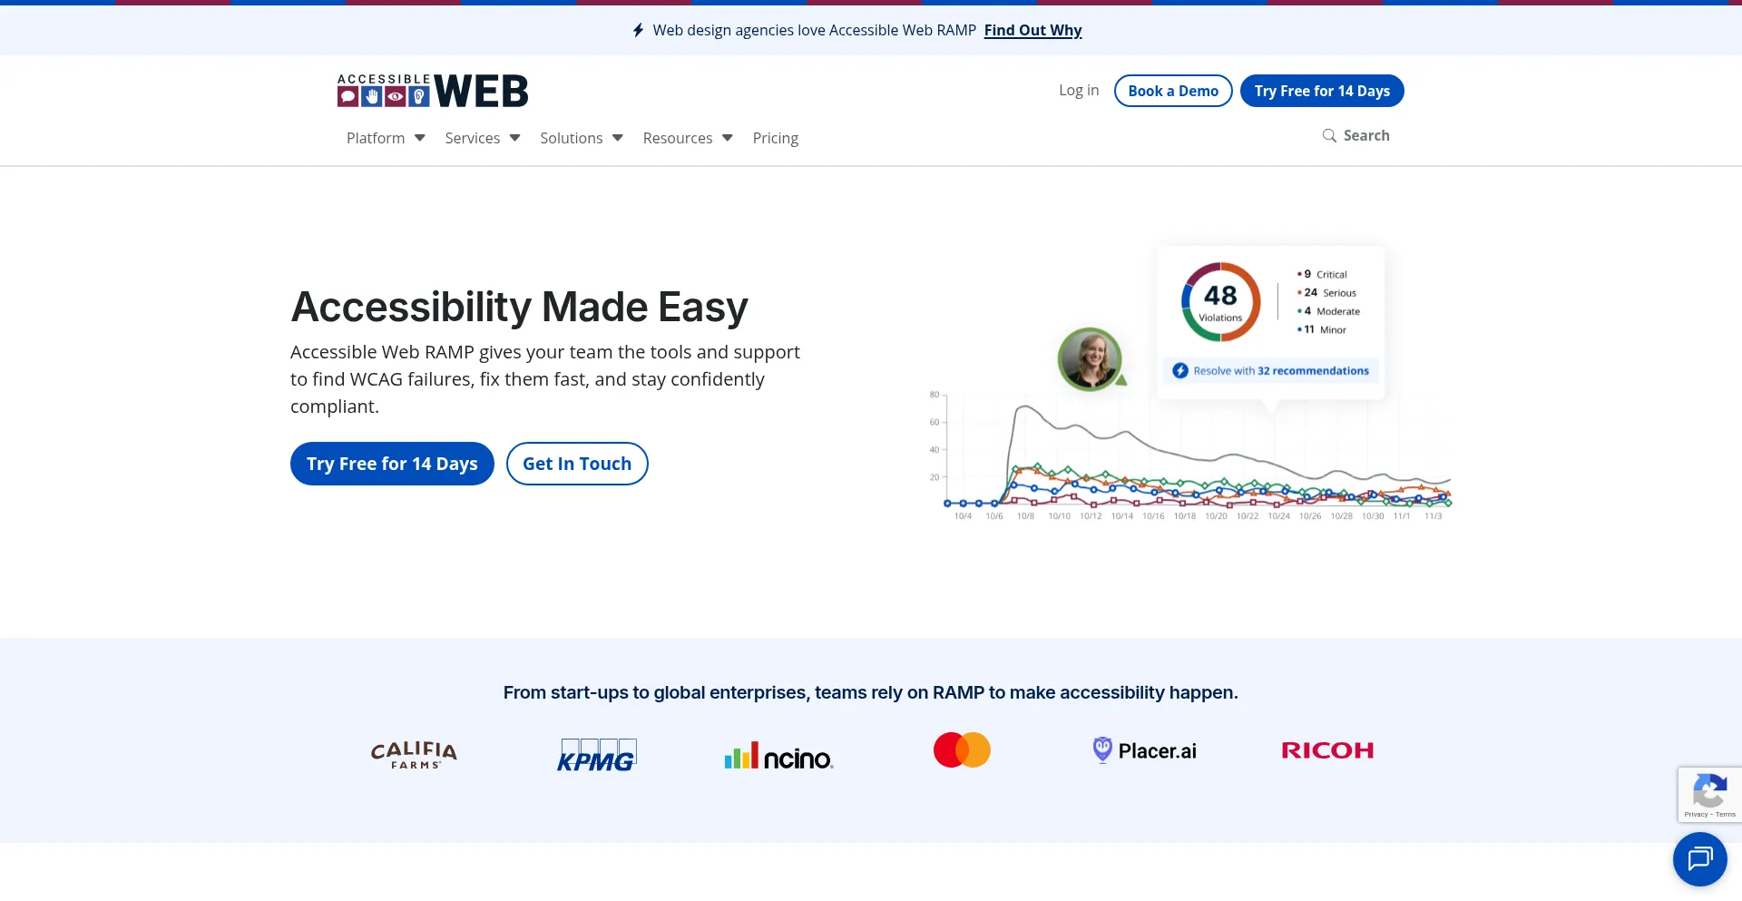Screen dimensions: 1742x901
Task: Click the Find Out Why link
Action: coord(1032,30)
